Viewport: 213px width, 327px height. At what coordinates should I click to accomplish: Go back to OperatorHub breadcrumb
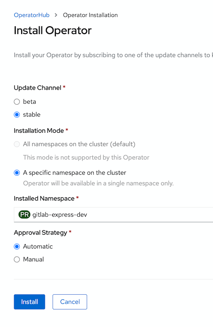pos(32,15)
